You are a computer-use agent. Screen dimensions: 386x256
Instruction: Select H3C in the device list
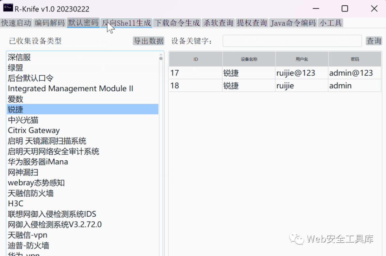pos(83,204)
